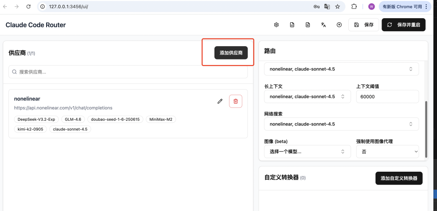Click the 添加自定义转换器 button

click(x=399, y=178)
